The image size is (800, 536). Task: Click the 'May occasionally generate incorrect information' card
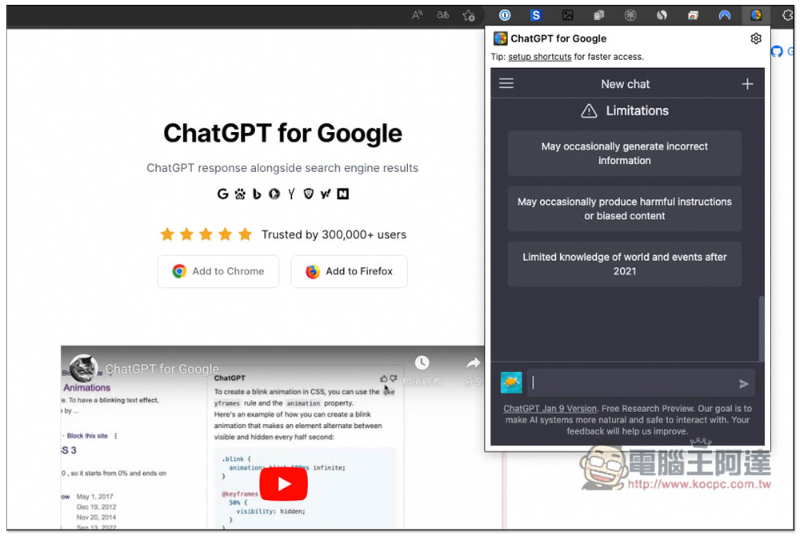pyautogui.click(x=625, y=154)
